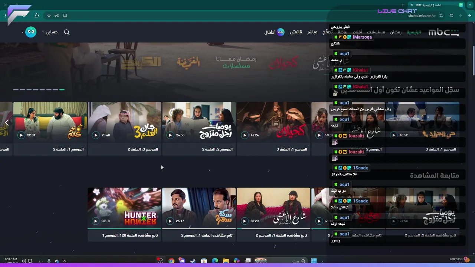
Task: Open Microsoft Store from the taskbar
Action: pos(204,261)
